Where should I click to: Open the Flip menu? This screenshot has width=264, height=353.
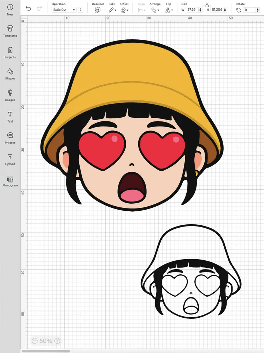coord(168,10)
